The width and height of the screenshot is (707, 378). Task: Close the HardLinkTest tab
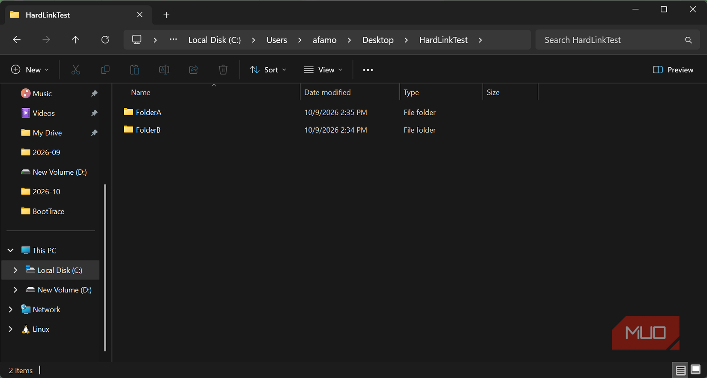coord(140,15)
